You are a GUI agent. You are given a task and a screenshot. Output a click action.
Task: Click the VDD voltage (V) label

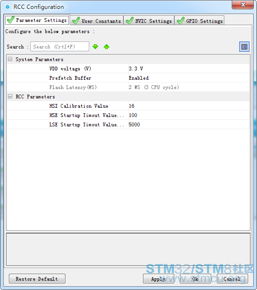click(70, 69)
